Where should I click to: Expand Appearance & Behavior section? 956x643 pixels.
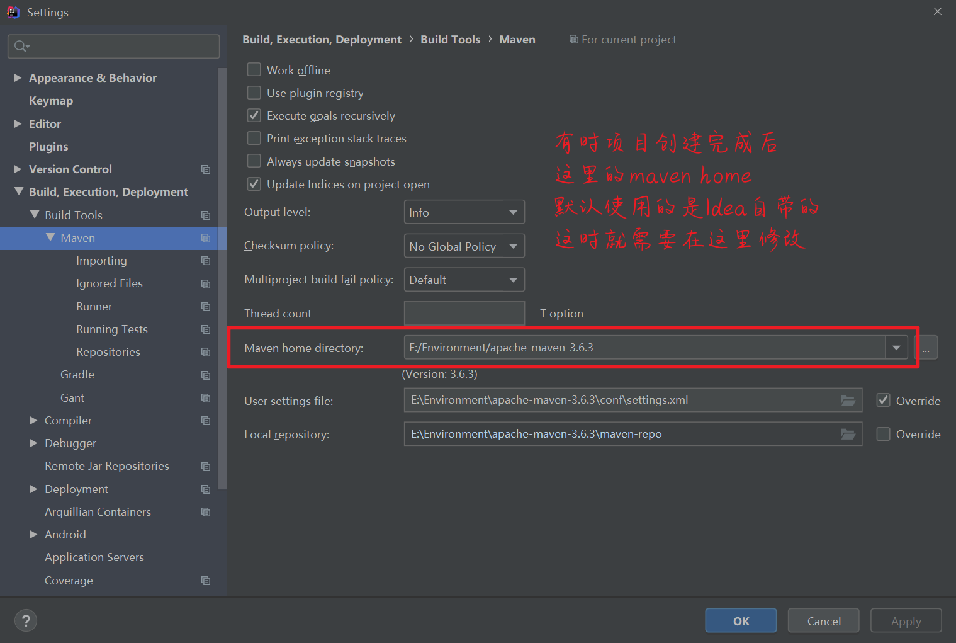18,77
